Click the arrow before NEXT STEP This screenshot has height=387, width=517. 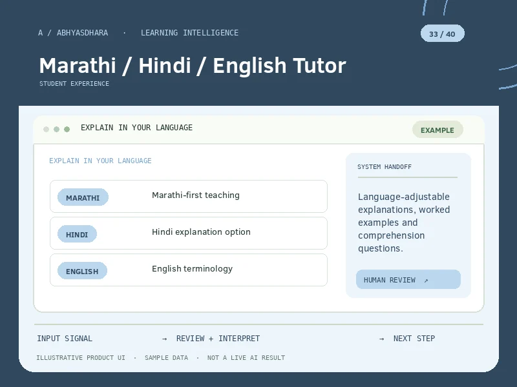pyautogui.click(x=381, y=339)
